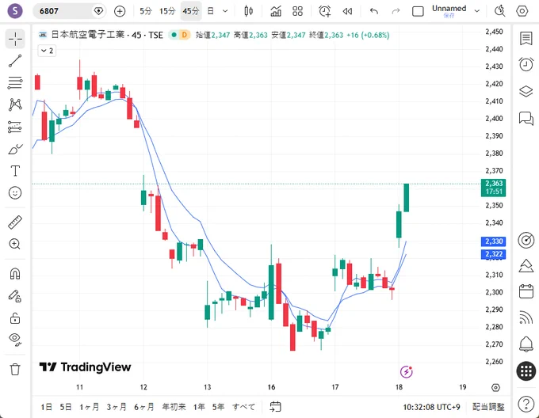The height and width of the screenshot is (418, 539).
Task: Open the Pine editor mountain icon
Action: [x=526, y=266]
